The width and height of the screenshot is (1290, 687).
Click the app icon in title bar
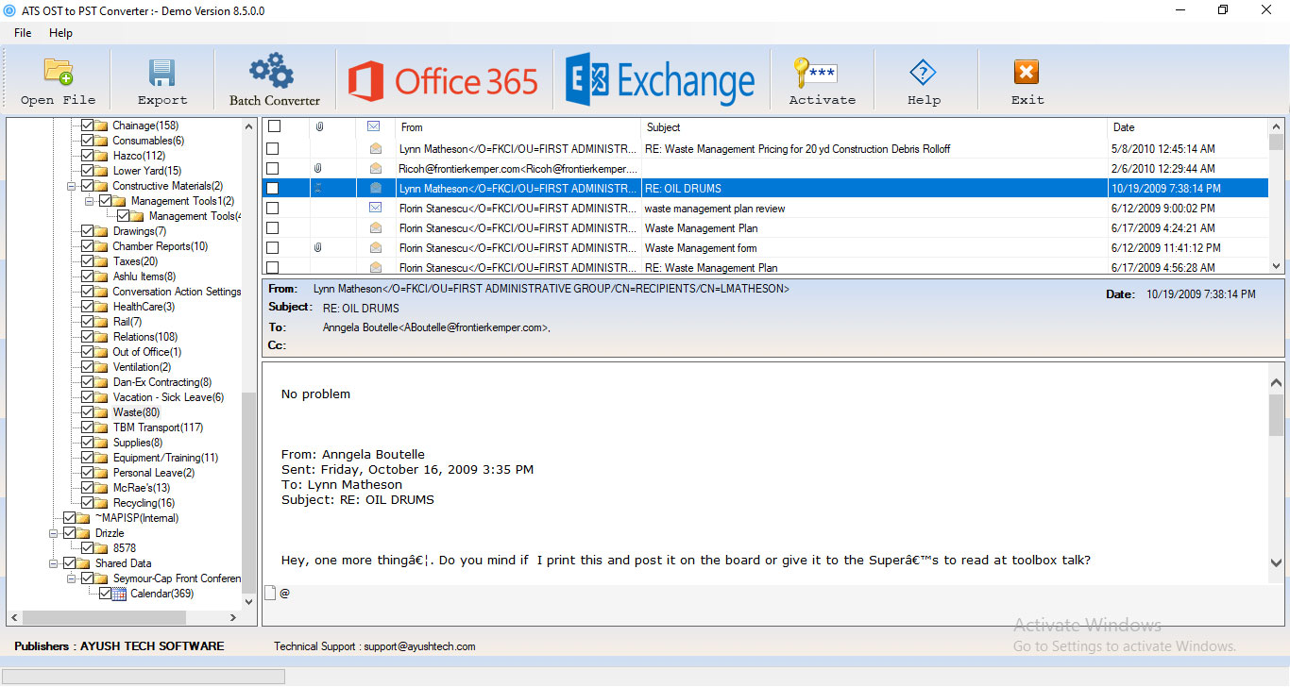coord(9,10)
